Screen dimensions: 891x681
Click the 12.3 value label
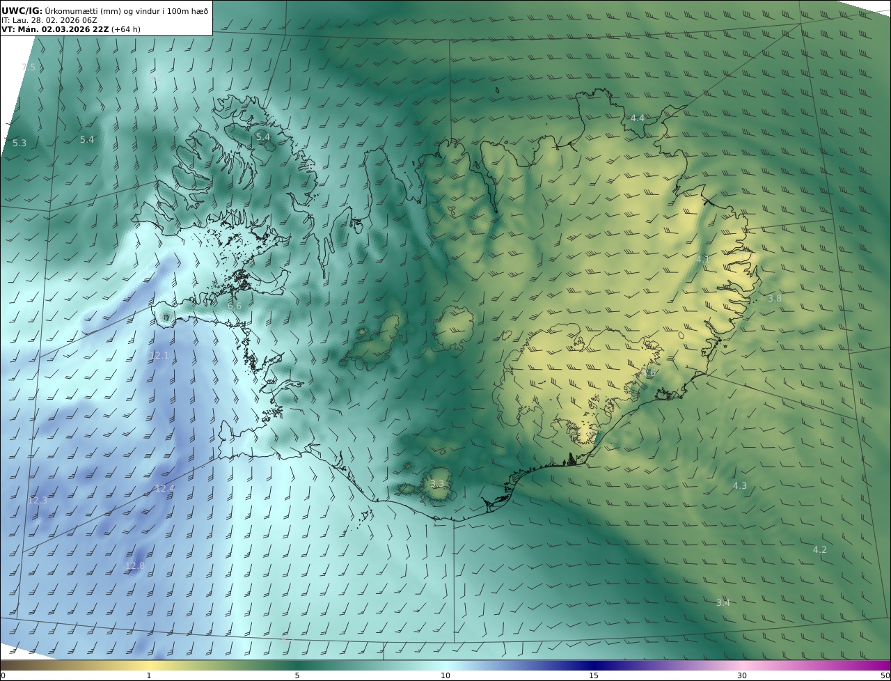tap(38, 501)
